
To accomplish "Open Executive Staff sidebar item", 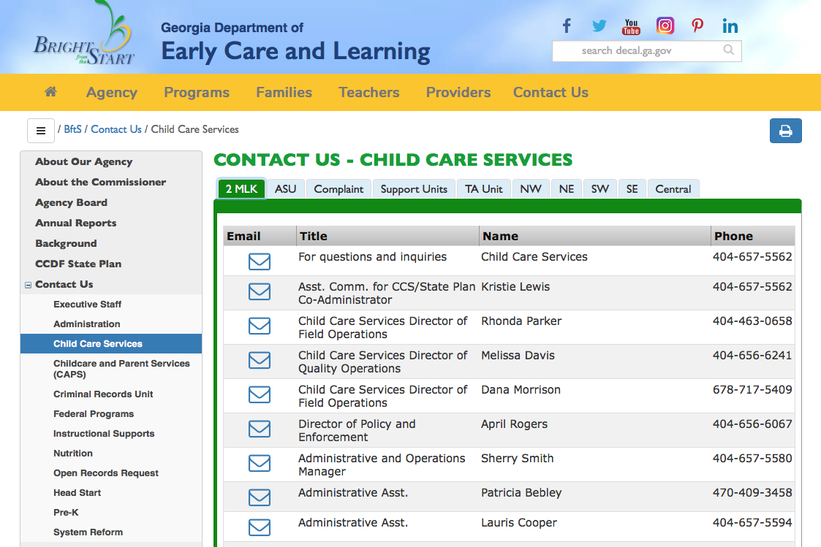I will [x=88, y=304].
